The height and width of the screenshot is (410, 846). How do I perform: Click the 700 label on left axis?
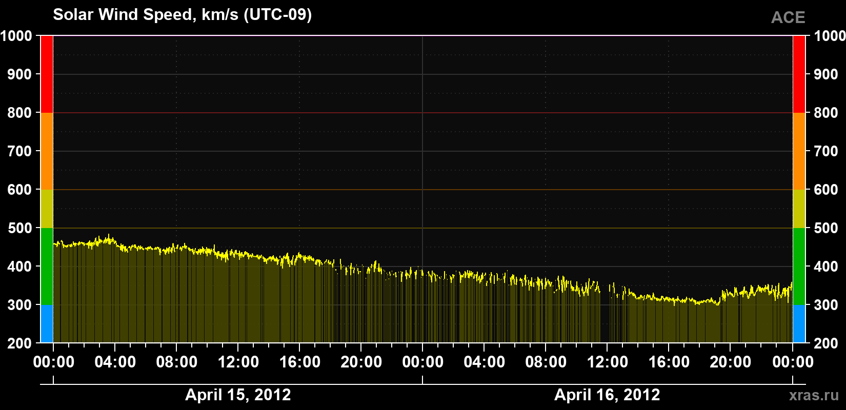[x=20, y=151]
